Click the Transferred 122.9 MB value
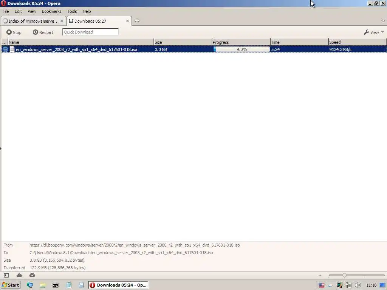The height and width of the screenshot is (290, 387). pyautogui.click(x=57, y=268)
